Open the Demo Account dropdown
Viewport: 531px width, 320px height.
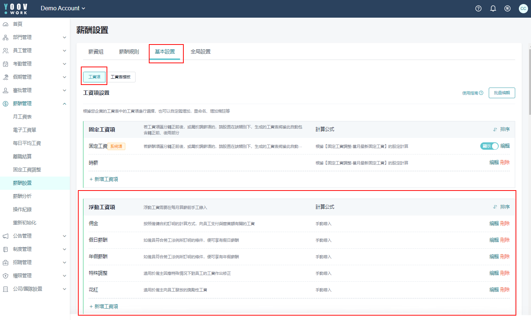pyautogui.click(x=63, y=8)
